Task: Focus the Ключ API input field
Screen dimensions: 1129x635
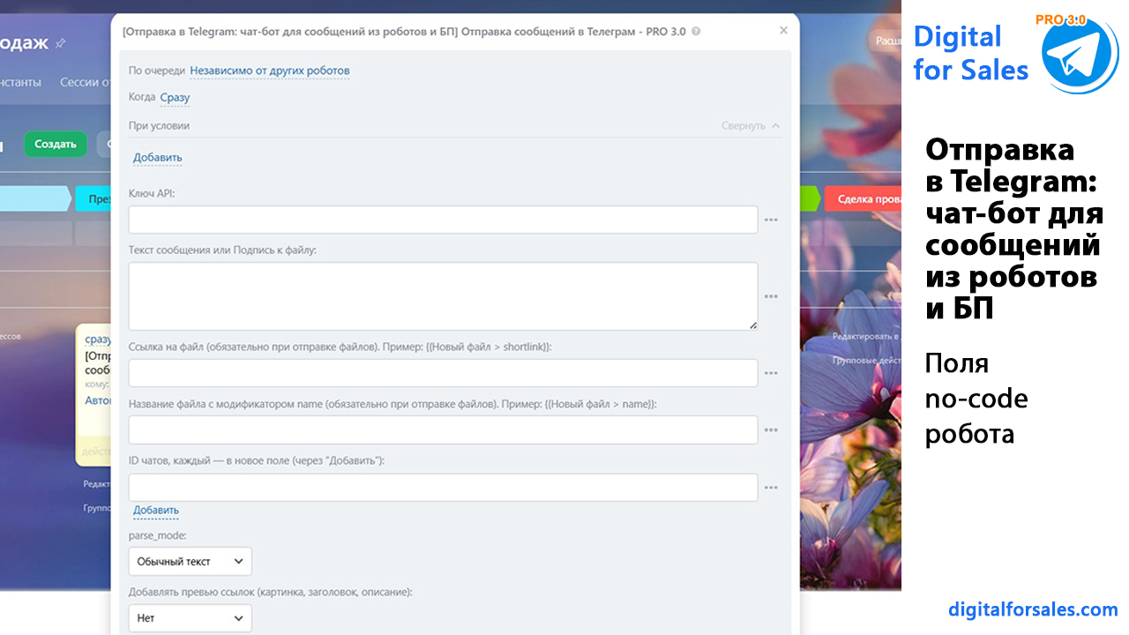Action: point(443,220)
